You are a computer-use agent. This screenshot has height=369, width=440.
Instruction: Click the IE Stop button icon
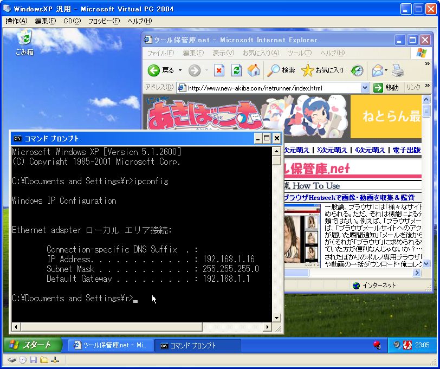tap(219, 70)
